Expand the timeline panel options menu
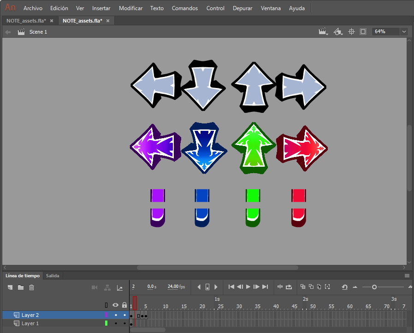This screenshot has height=333, width=414. click(x=407, y=275)
